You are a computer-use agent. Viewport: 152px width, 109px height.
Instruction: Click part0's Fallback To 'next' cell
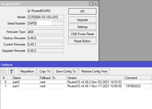point(53,82)
